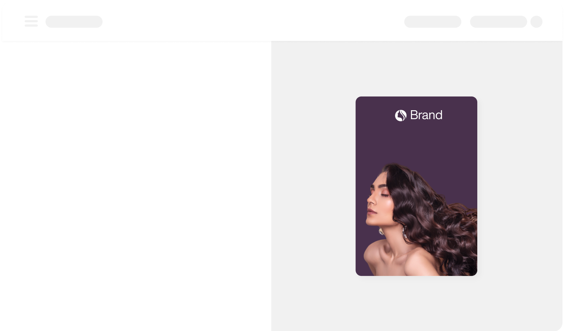The width and height of the screenshot is (564, 331).
Task: Click the round avatar placeholder in header
Action: [536, 21]
